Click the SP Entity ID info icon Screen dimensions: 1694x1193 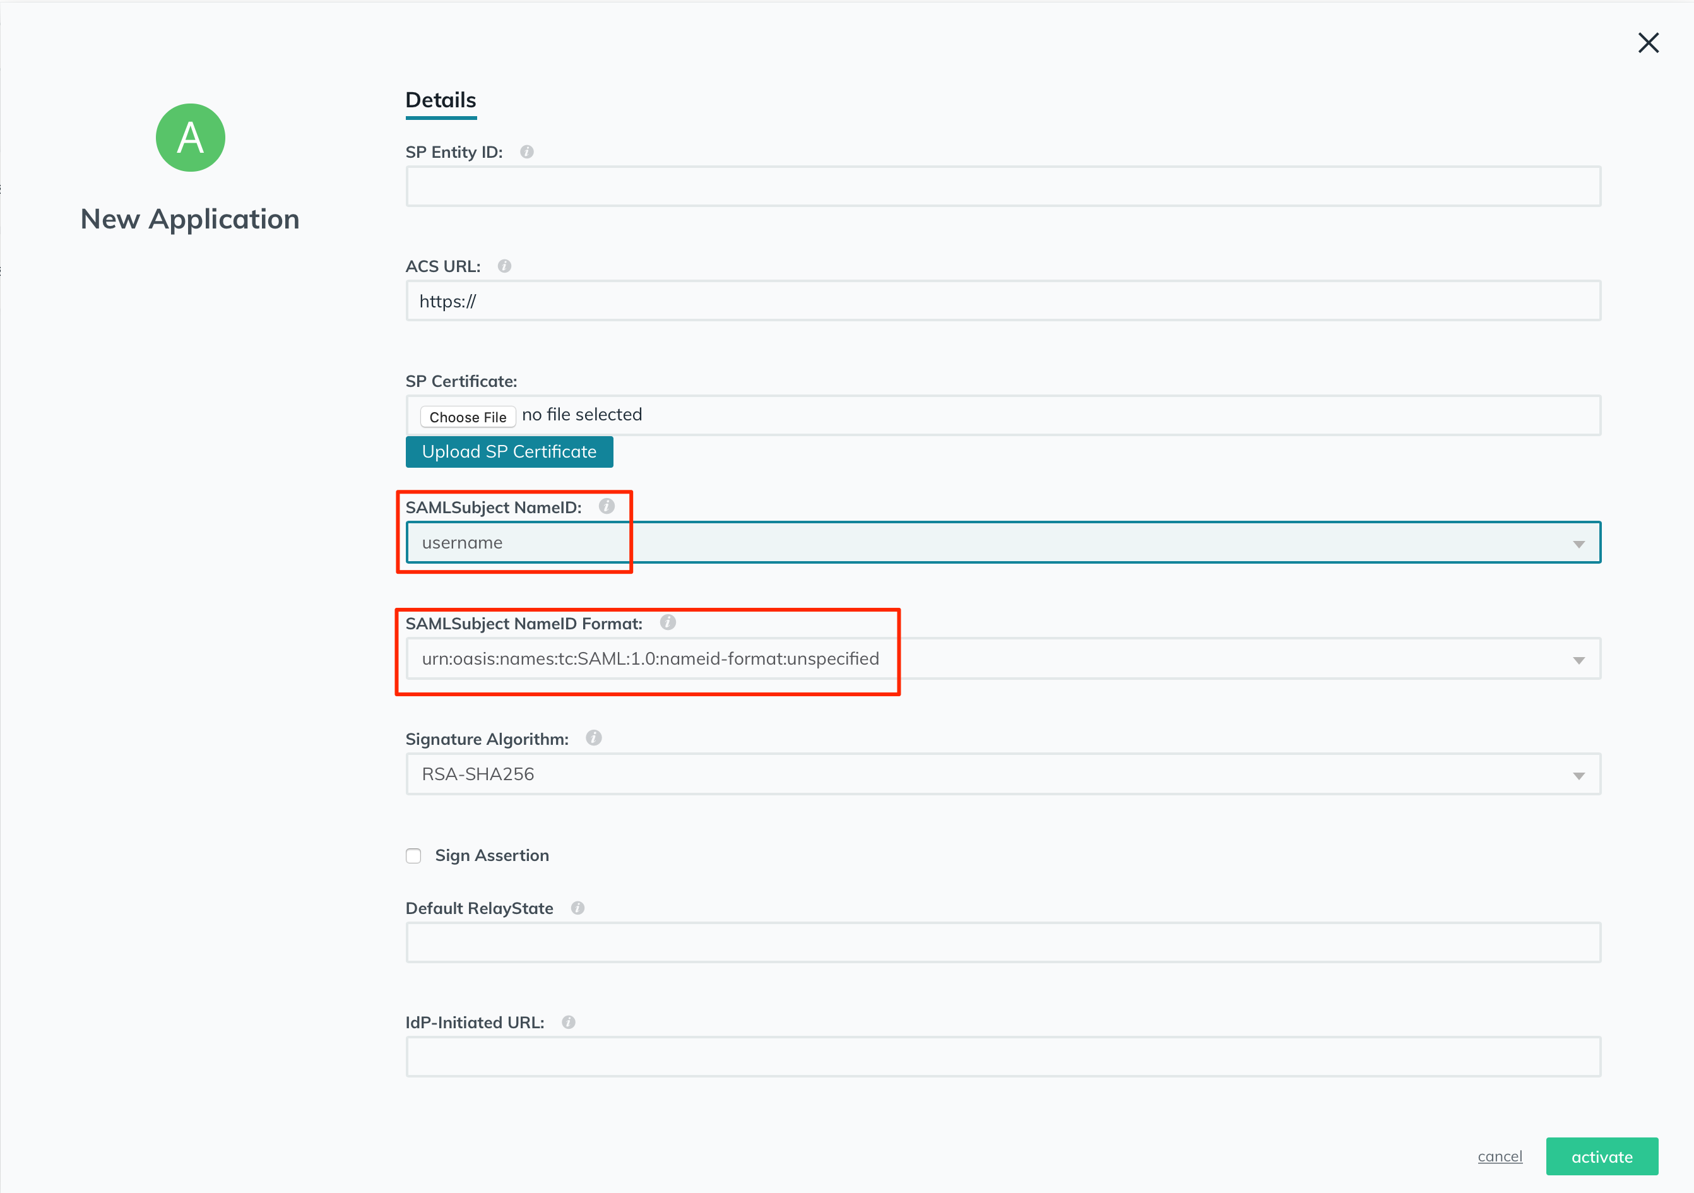click(x=527, y=151)
